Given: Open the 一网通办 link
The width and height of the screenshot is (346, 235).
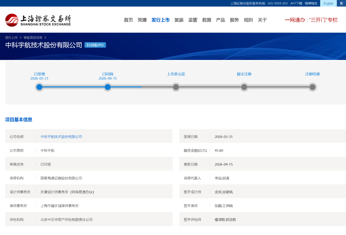Looking at the screenshot, I should point(295,20).
